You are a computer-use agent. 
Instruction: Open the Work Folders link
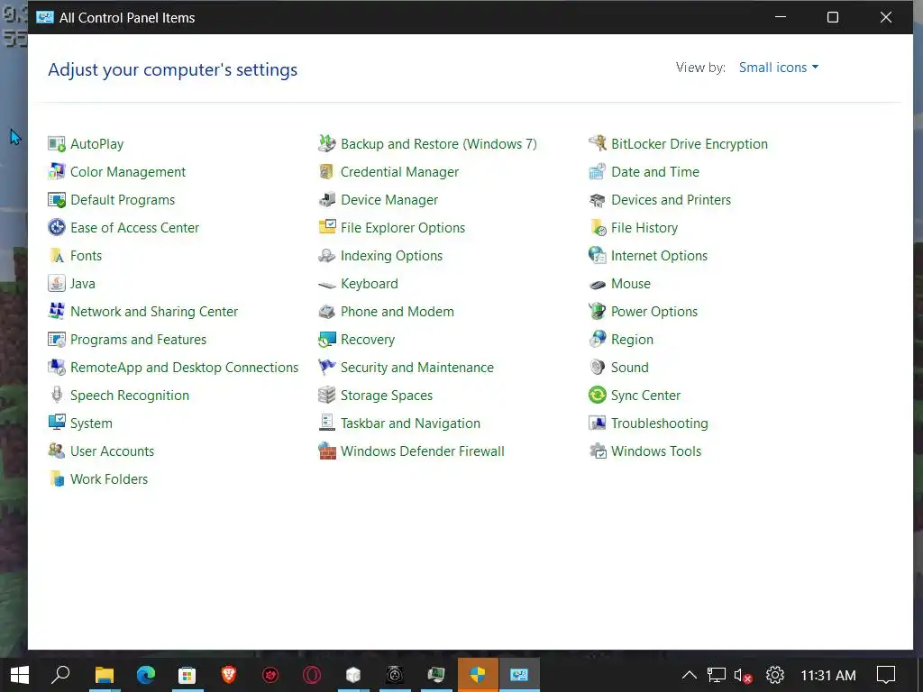click(109, 479)
